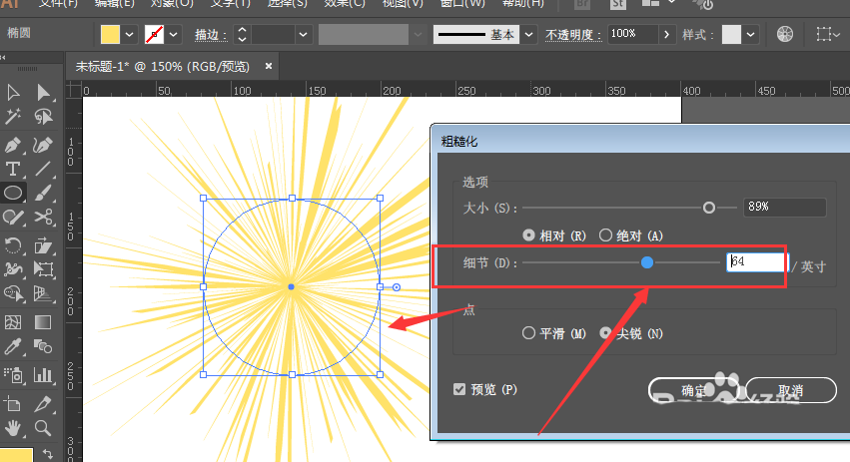Close the 未标题-1* document tab
This screenshot has width=850, height=462.
point(269,66)
